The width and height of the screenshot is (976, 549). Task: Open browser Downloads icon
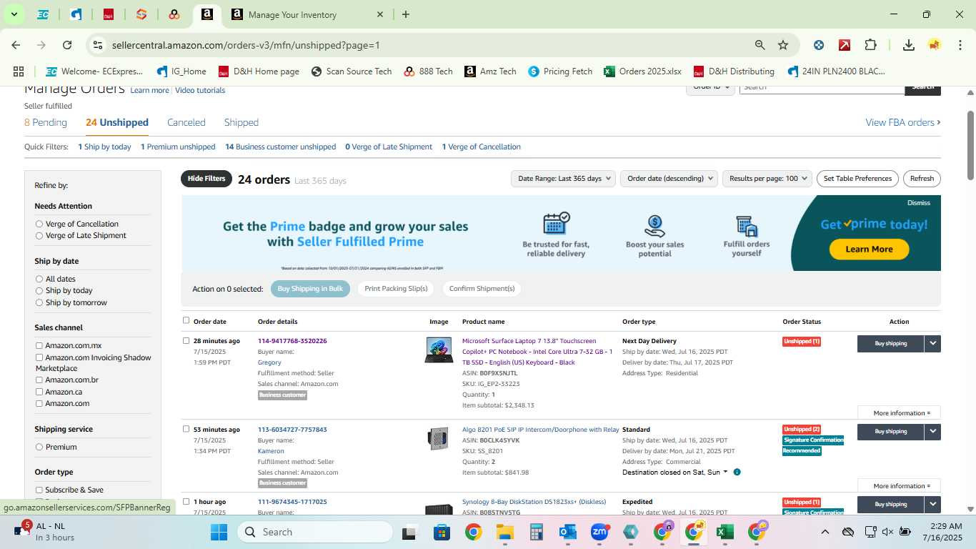pyautogui.click(x=909, y=45)
